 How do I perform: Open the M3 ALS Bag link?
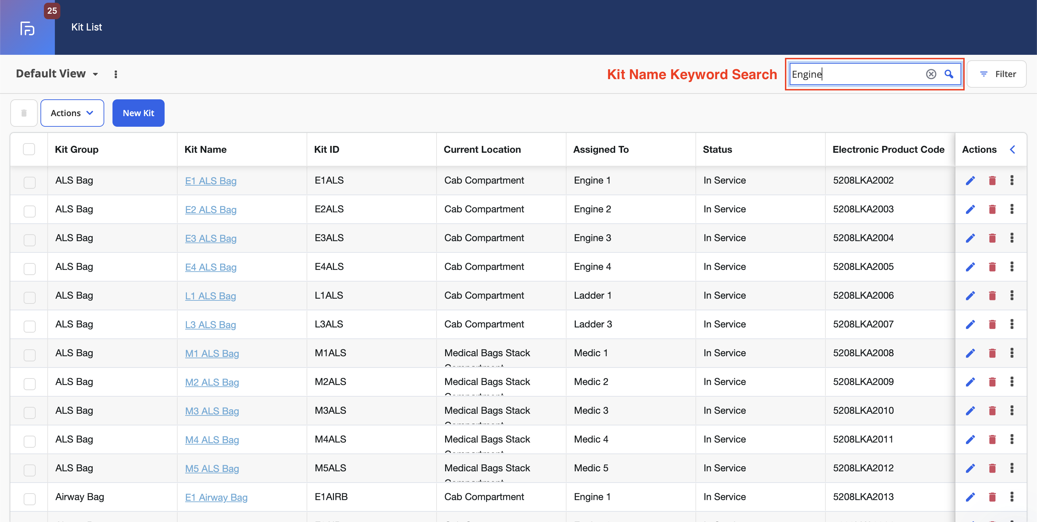(212, 411)
